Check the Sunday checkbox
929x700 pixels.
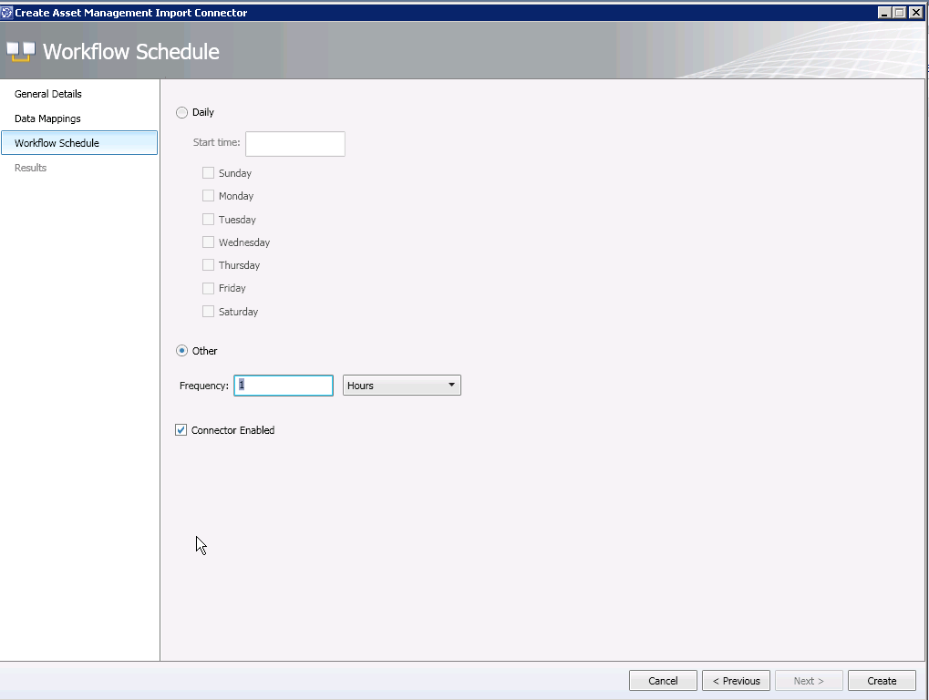point(209,173)
